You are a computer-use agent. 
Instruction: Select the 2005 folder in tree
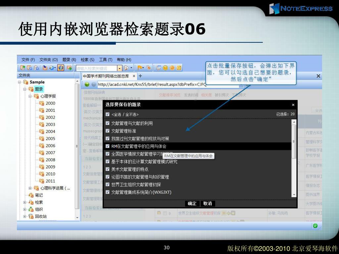[x=50, y=139]
